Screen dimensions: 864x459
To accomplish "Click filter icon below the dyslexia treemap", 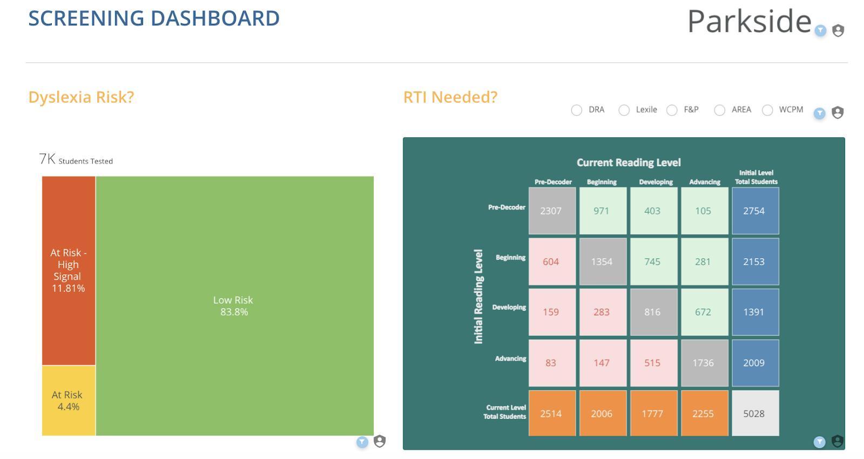I will pos(362,442).
